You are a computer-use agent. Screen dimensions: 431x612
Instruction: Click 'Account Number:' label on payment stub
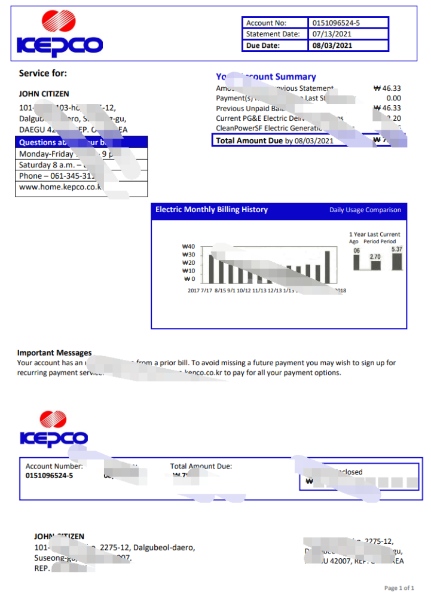54,466
